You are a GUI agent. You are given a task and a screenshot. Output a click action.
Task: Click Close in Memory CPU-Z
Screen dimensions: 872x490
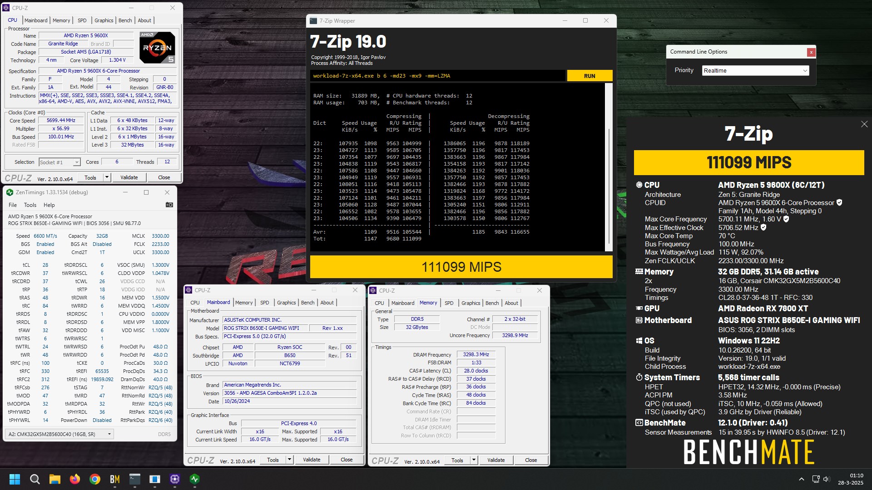tap(531, 460)
